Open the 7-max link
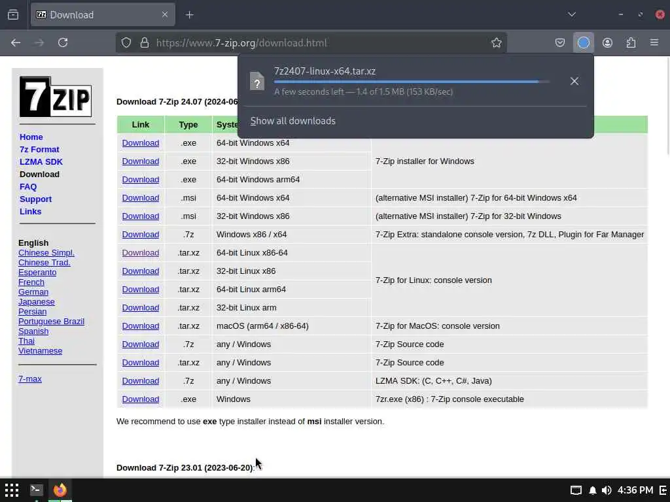670x502 pixels. tap(30, 379)
